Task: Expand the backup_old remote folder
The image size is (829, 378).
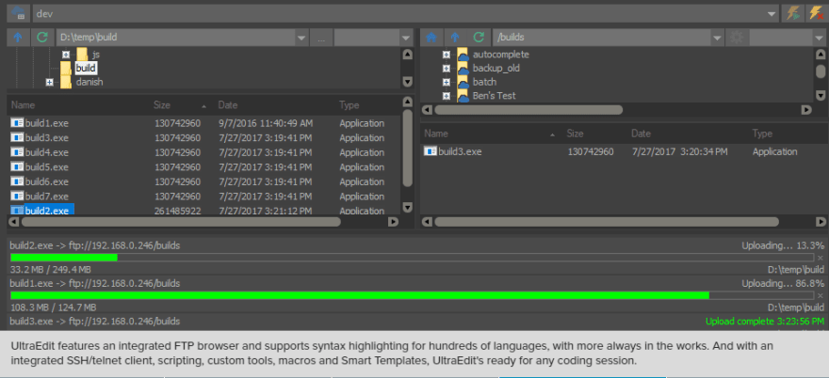Action: [446, 68]
